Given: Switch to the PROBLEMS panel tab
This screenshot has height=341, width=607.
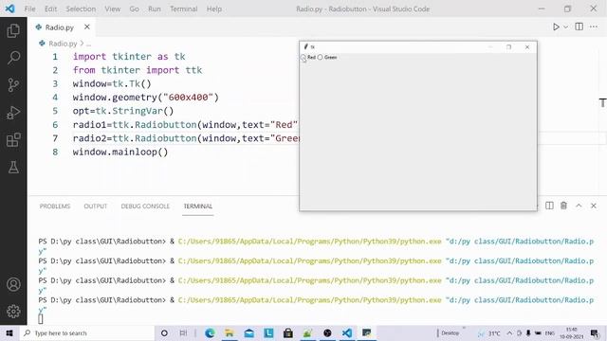Looking at the screenshot, I should (x=55, y=206).
